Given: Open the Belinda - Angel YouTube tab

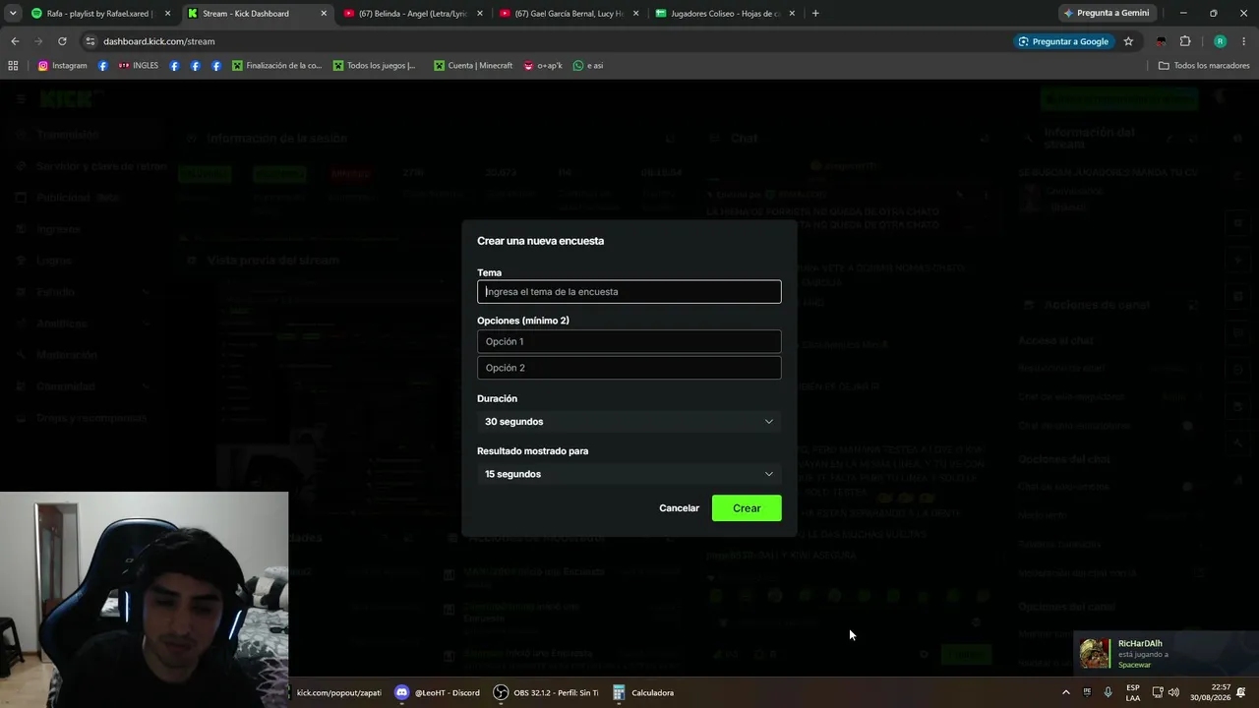Looking at the screenshot, I should click(413, 14).
